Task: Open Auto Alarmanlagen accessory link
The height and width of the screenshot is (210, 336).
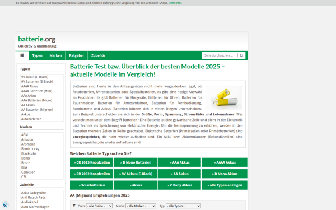Action: pyautogui.click(x=35, y=207)
